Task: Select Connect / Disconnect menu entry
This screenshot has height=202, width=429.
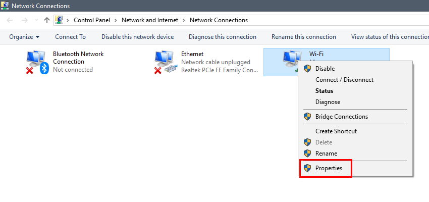Action: (x=344, y=80)
